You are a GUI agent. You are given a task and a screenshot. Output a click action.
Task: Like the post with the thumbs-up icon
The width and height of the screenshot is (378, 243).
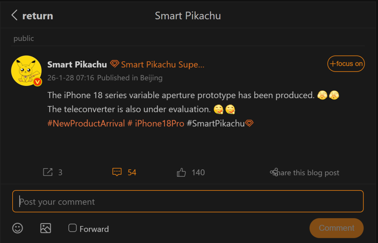click(181, 172)
